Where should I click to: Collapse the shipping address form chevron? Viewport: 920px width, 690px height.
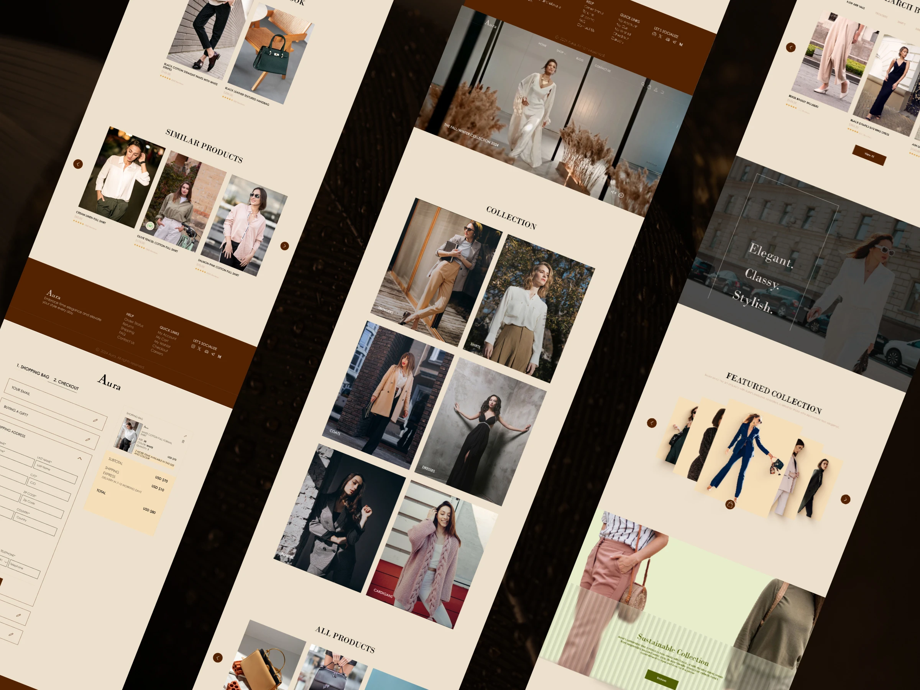pyautogui.click(x=79, y=458)
